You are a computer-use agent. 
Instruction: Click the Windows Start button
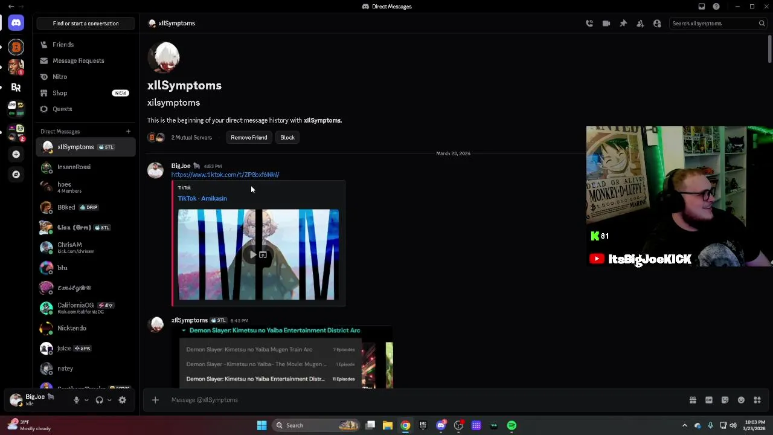[261, 425]
